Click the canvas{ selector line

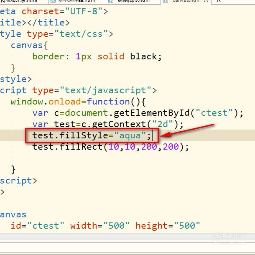click(29, 45)
